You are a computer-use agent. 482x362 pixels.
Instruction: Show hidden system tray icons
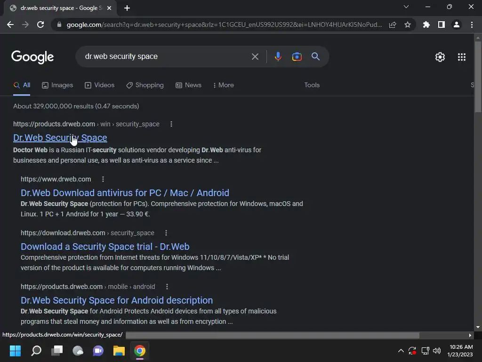coord(401,351)
